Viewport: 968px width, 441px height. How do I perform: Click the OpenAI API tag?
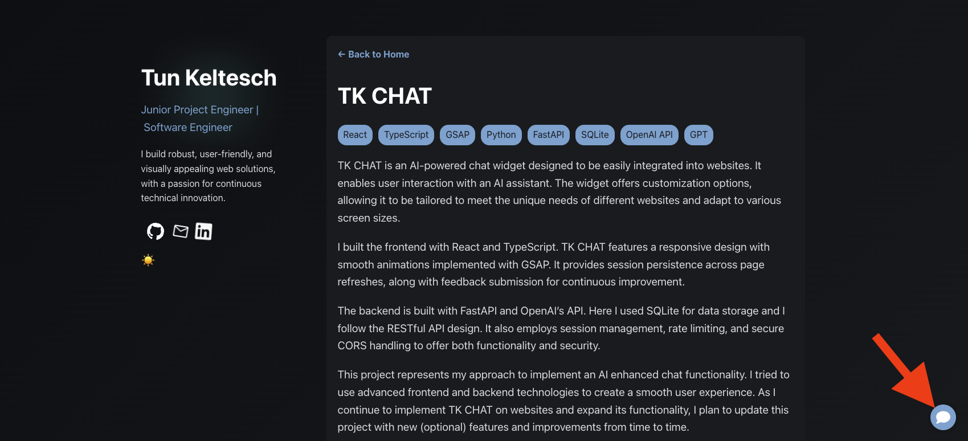[x=650, y=135]
